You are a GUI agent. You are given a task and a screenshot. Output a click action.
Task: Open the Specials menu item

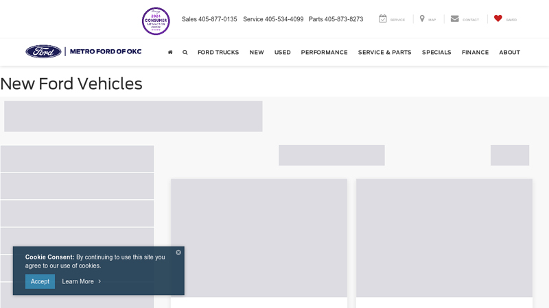[436, 52]
